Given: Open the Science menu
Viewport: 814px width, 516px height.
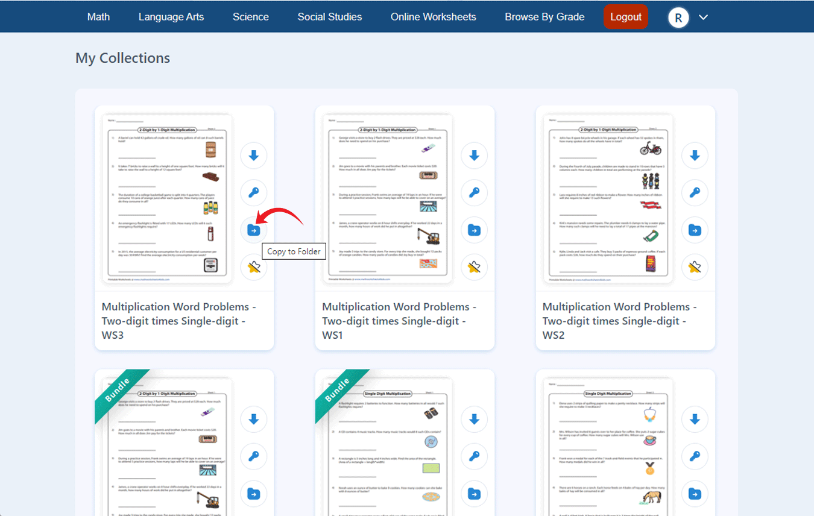Looking at the screenshot, I should click(x=251, y=17).
